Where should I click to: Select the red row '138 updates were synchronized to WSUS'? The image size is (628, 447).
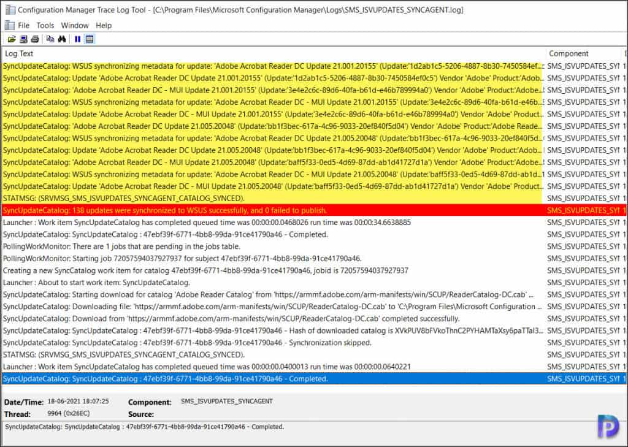click(314, 210)
